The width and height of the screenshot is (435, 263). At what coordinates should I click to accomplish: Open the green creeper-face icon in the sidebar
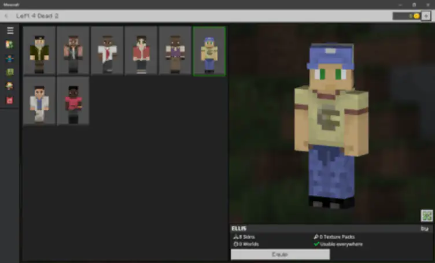(9, 72)
